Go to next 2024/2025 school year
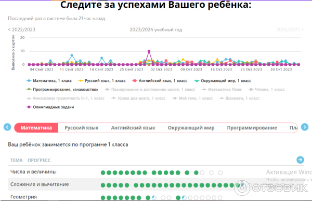Viewport: 312px width, 201px height. click(x=290, y=30)
